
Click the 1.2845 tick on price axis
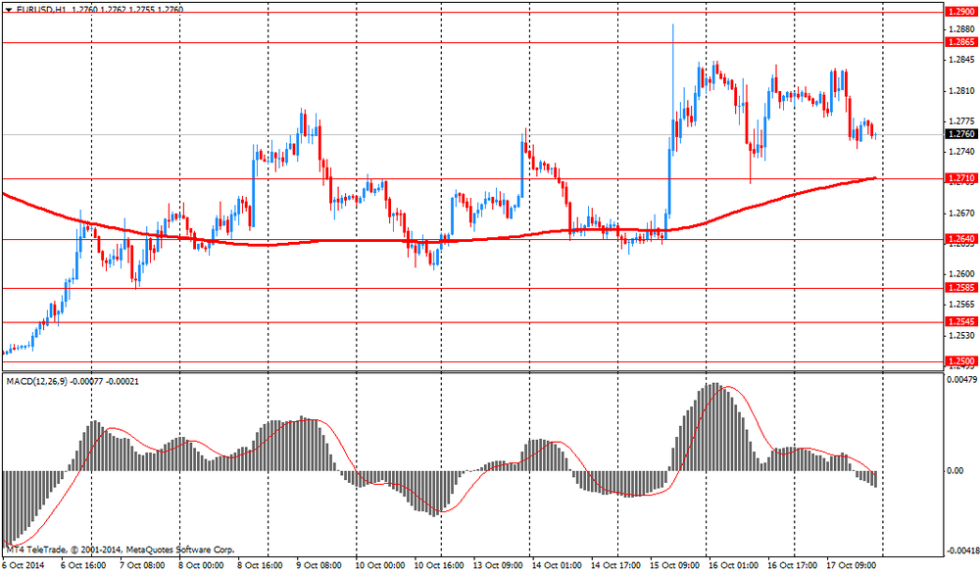point(960,59)
